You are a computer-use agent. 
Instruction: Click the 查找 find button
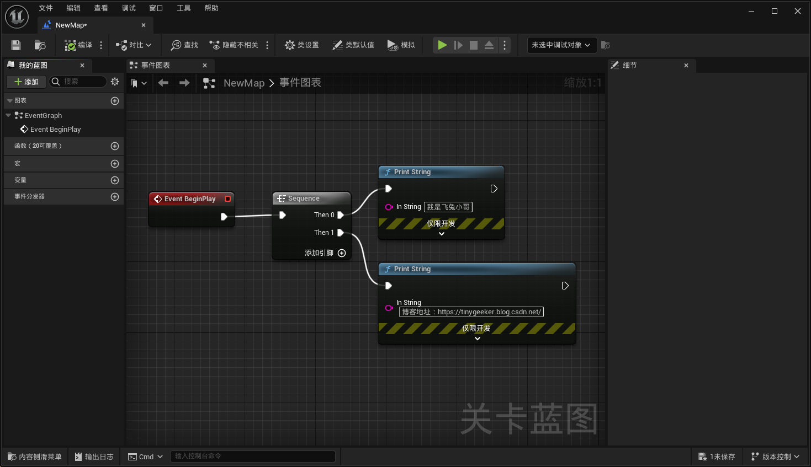(184, 45)
